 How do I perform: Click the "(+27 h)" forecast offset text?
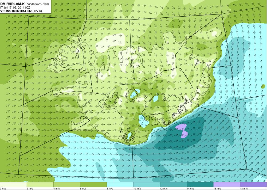(x=37, y=11)
